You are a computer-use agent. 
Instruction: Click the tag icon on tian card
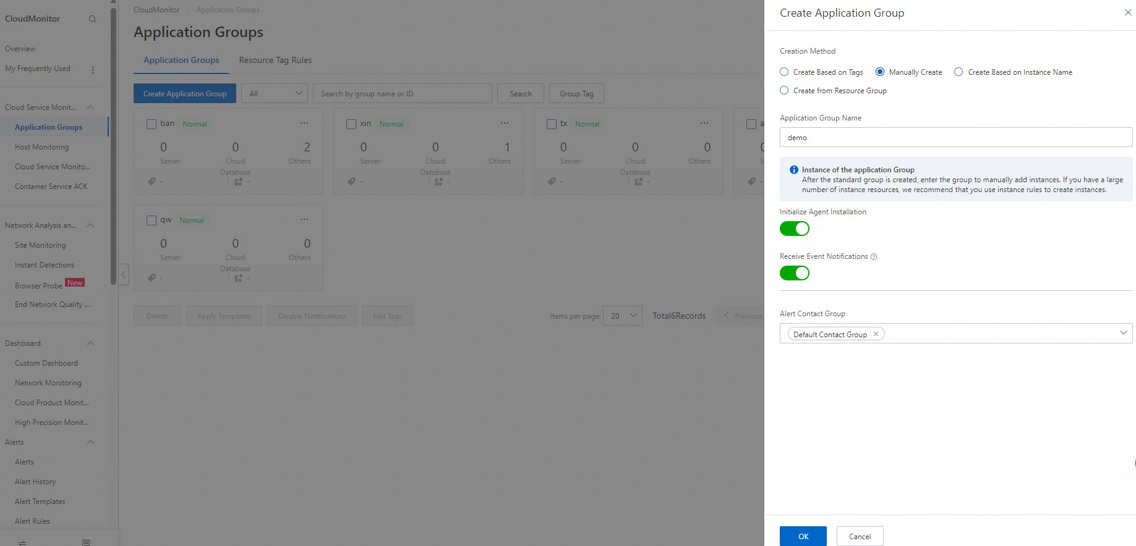(x=152, y=182)
